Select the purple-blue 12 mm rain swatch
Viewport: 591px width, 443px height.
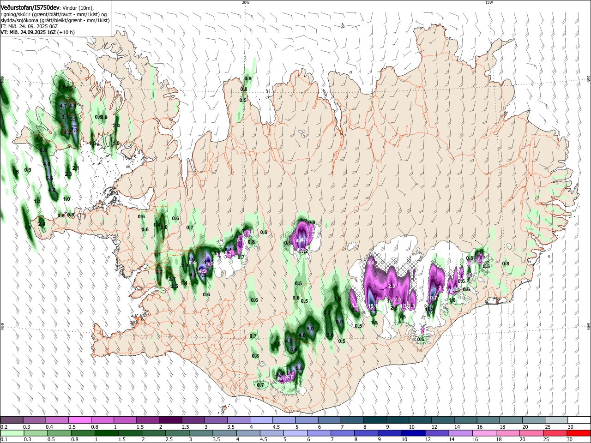pyautogui.click(x=436, y=433)
